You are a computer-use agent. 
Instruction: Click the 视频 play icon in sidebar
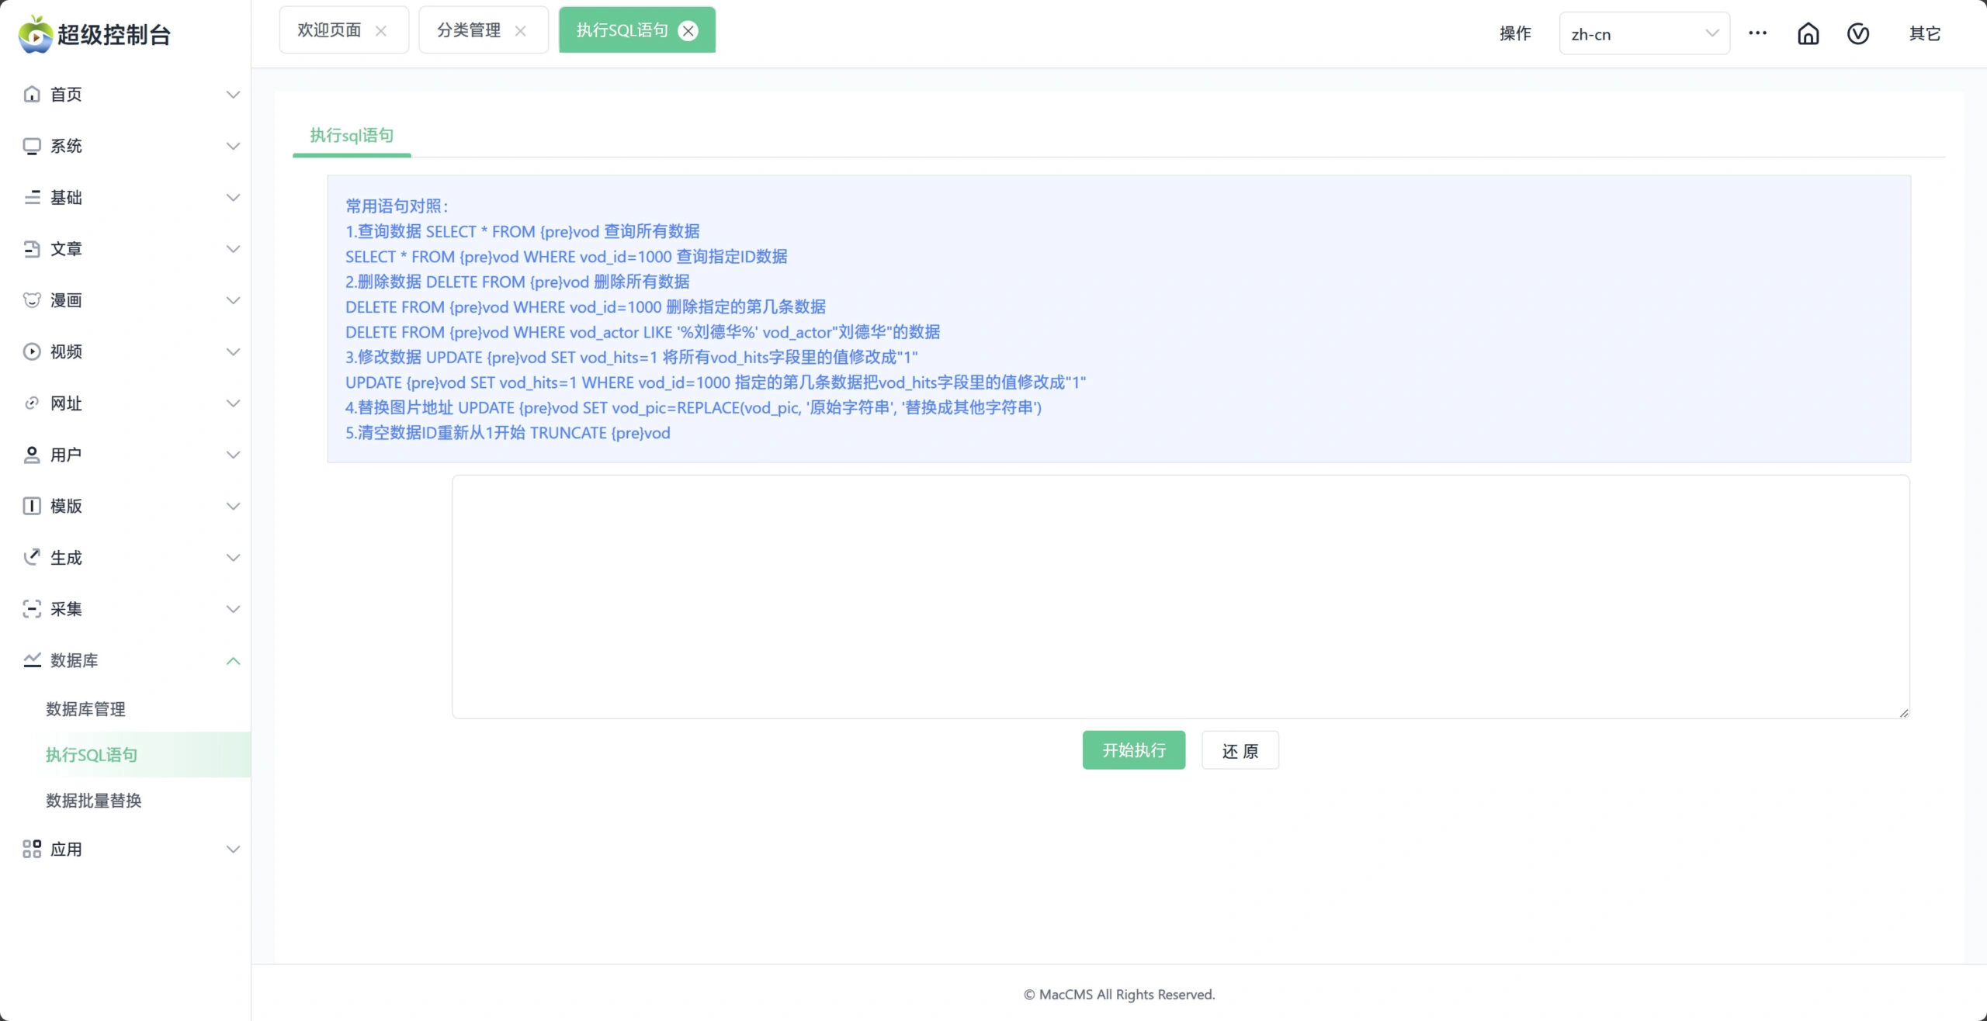(32, 351)
